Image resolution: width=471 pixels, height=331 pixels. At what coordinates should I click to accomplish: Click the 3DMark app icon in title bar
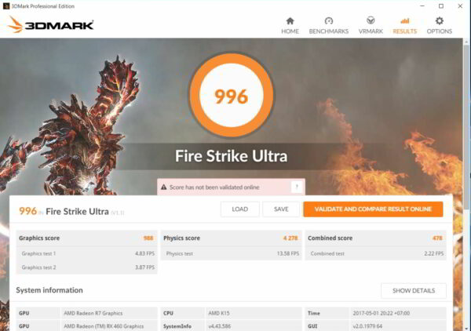(6, 6)
